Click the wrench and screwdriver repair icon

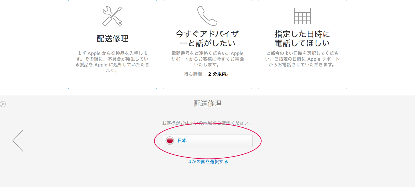pos(112,16)
